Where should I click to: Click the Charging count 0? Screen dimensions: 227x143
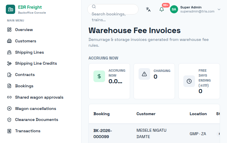[x=155, y=77]
